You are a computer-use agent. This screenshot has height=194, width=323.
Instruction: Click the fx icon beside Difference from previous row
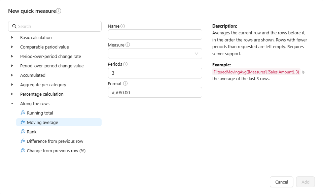[x=23, y=141]
